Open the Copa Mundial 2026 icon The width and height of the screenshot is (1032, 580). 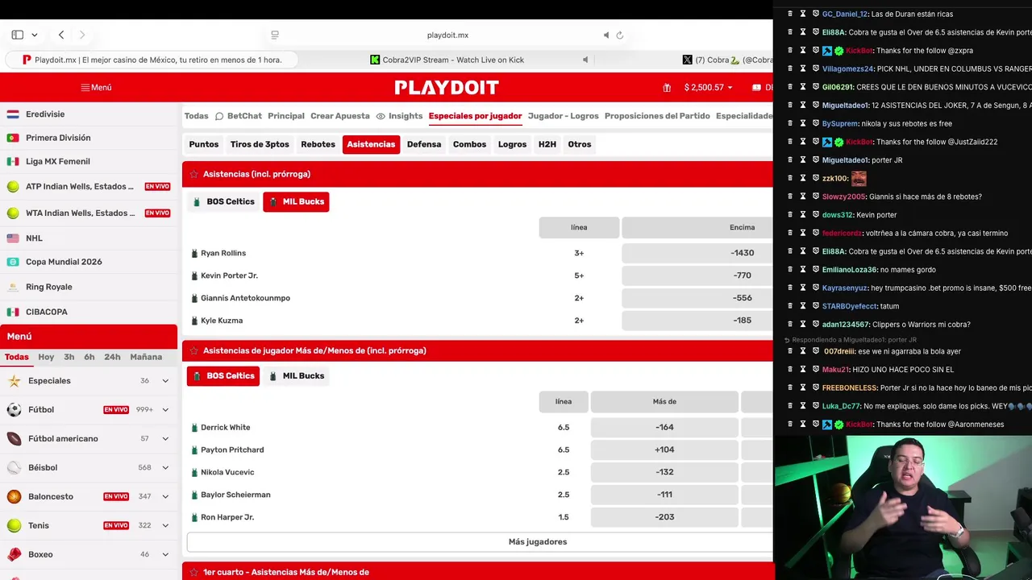[13, 262]
